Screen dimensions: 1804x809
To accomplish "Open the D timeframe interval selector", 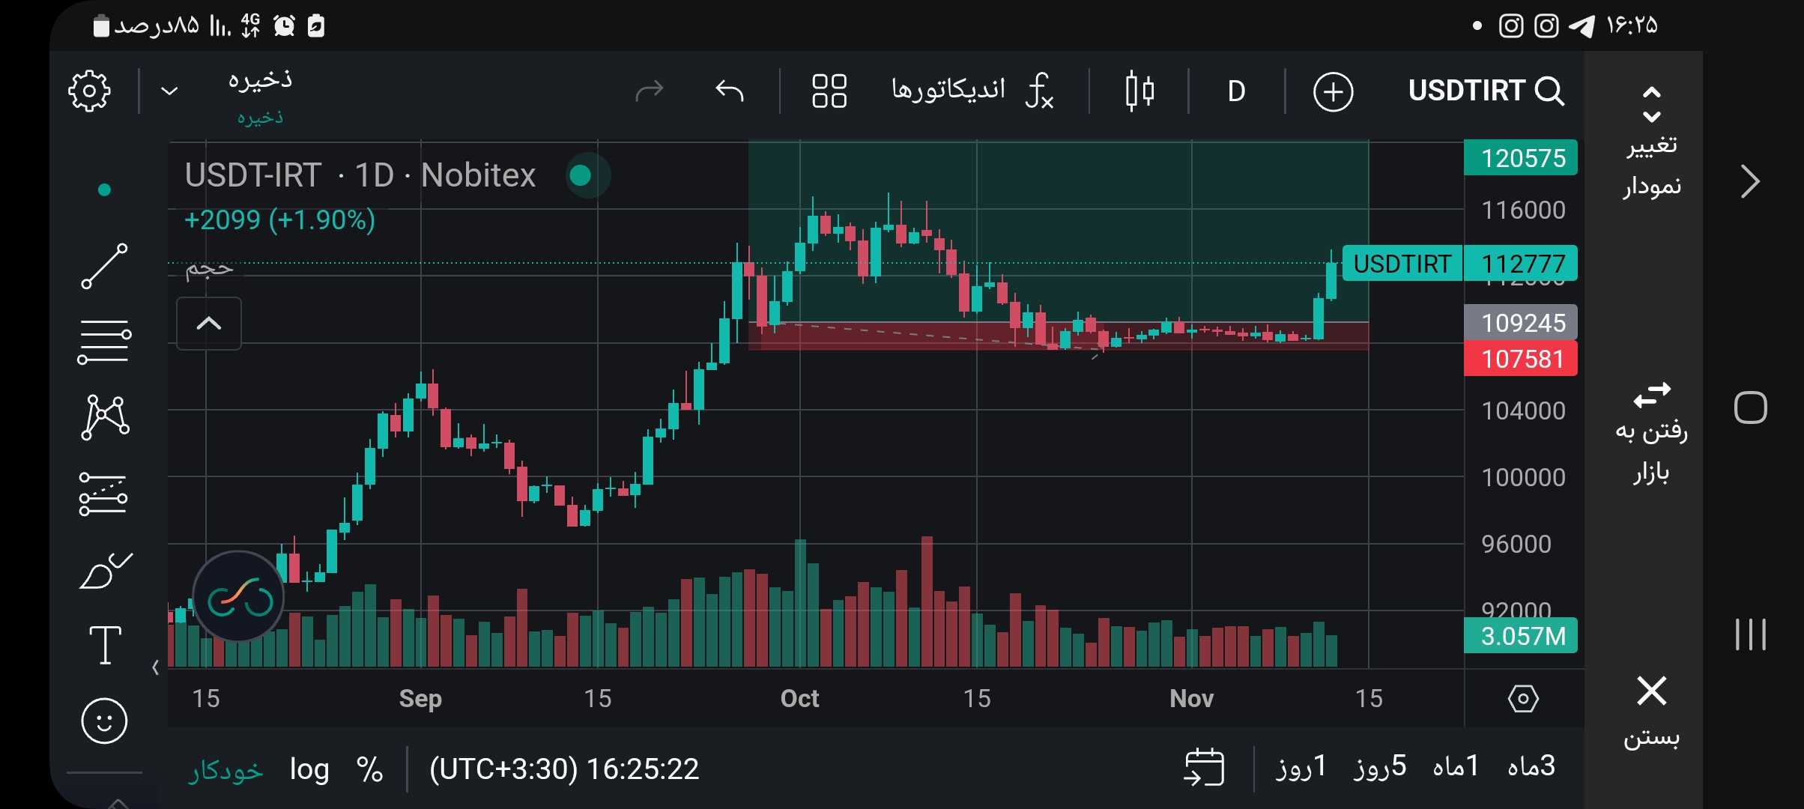I will tap(1236, 91).
